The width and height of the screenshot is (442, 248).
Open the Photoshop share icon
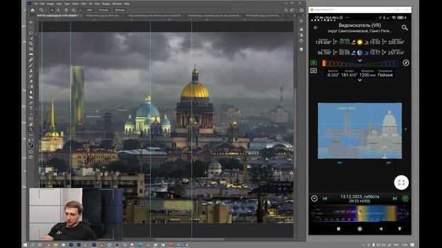(x=301, y=10)
